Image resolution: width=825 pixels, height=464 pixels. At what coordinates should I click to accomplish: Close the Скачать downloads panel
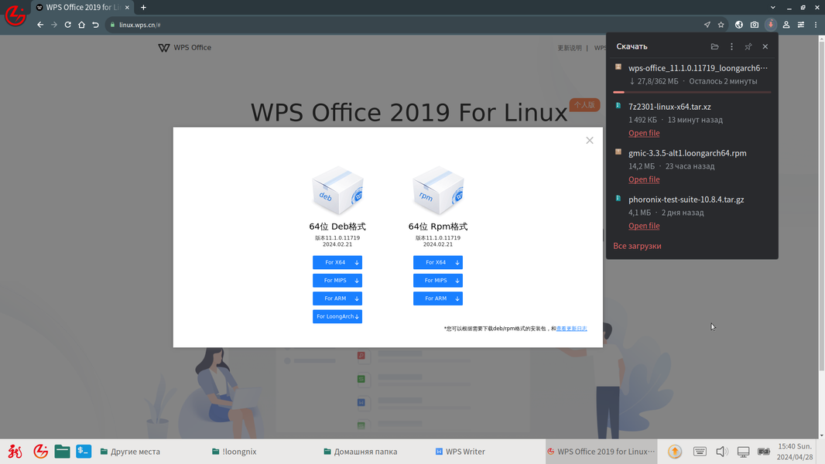(x=765, y=46)
